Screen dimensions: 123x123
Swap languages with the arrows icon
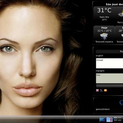tap(101, 90)
